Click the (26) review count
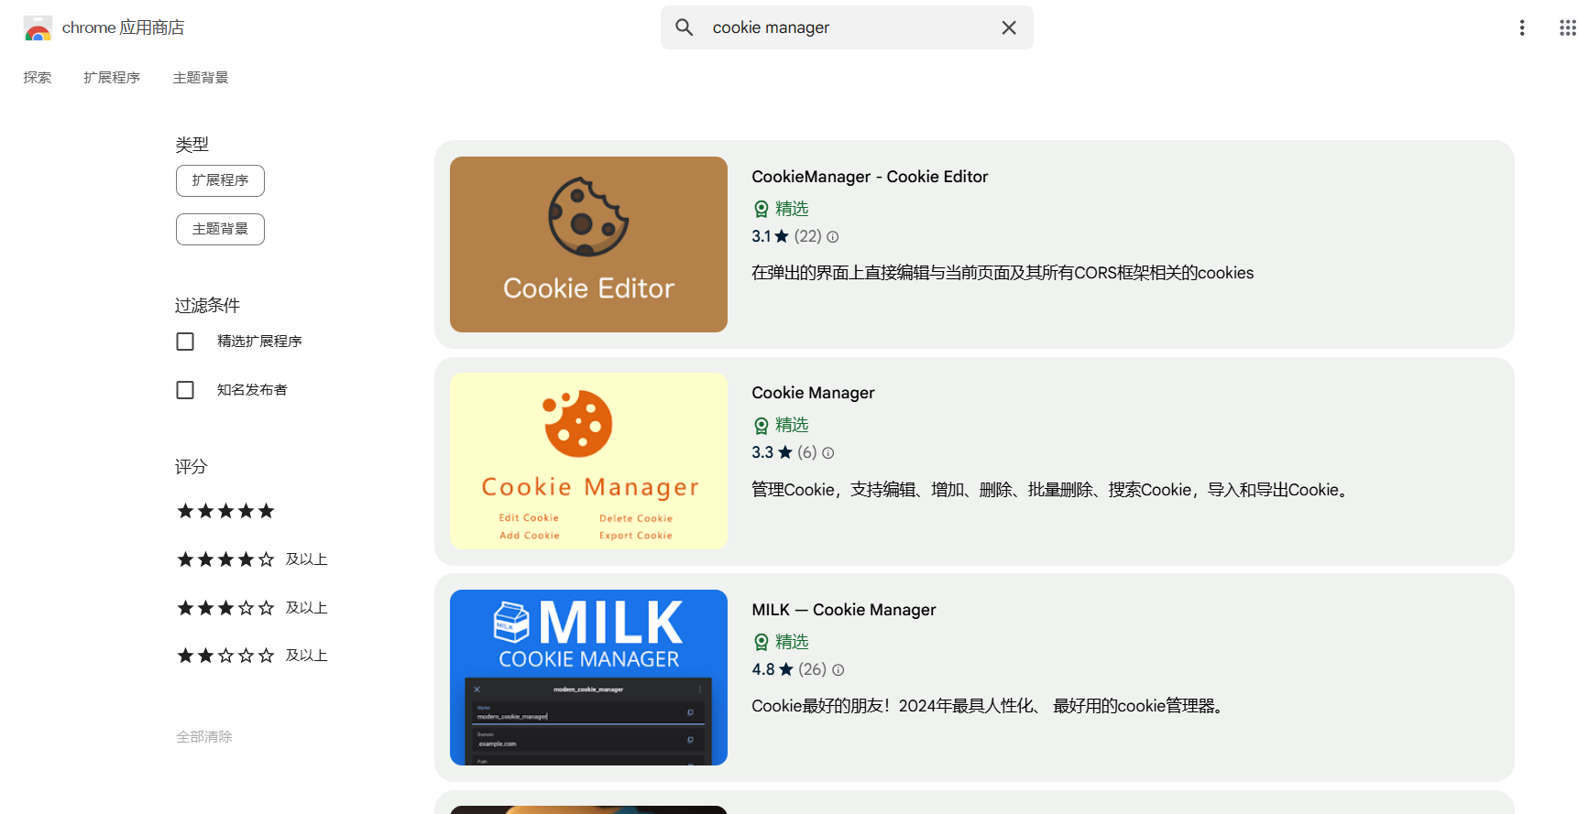This screenshot has width=1578, height=814. tap(812, 669)
